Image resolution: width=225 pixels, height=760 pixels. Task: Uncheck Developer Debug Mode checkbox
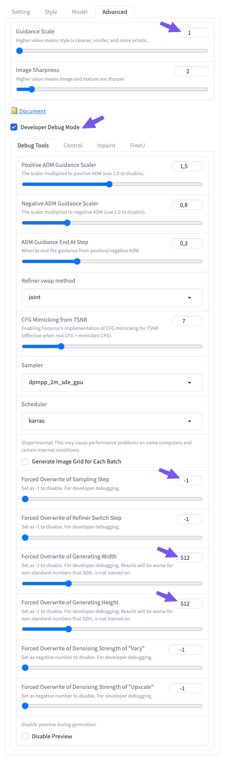(14, 127)
